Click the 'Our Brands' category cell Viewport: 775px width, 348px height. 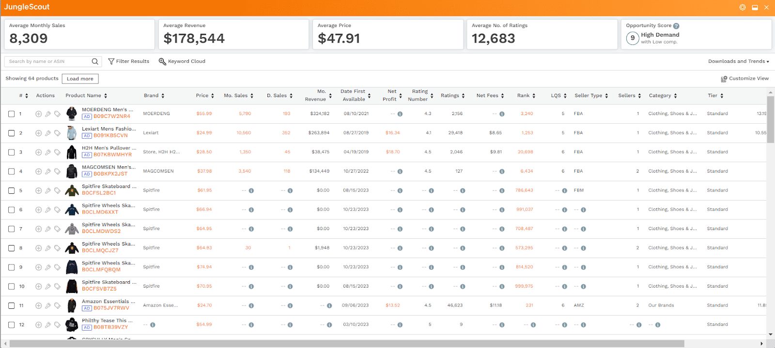coord(661,305)
